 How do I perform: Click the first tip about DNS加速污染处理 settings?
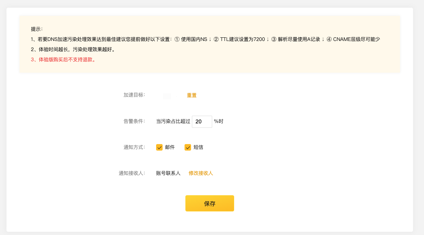(205, 39)
